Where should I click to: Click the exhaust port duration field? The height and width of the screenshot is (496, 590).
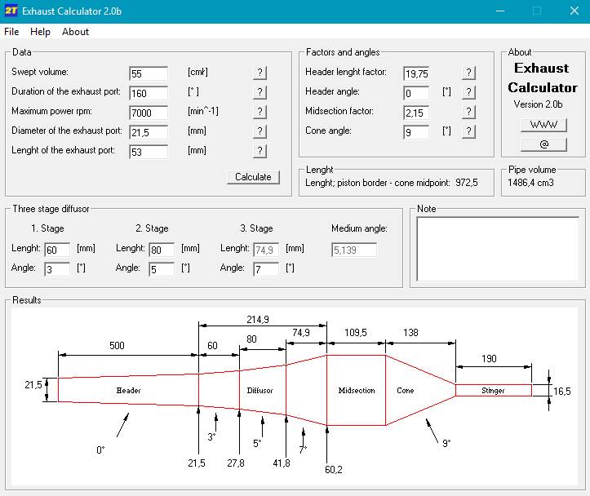click(149, 93)
